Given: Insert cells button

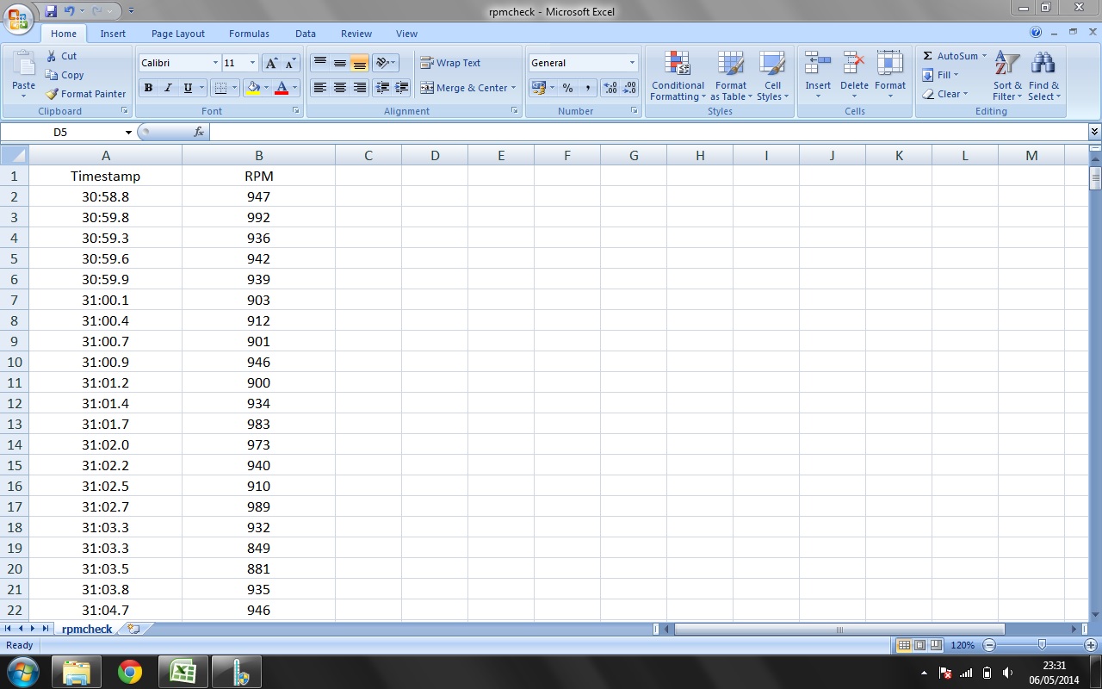Looking at the screenshot, I should (818, 75).
